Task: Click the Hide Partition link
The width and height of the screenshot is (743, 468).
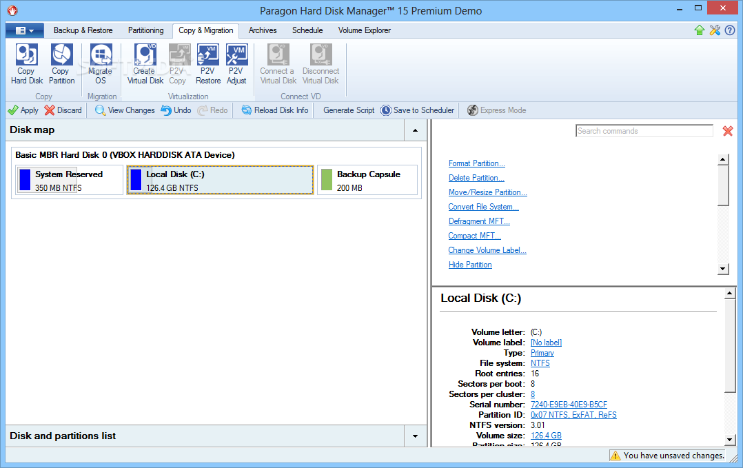Action: (470, 265)
